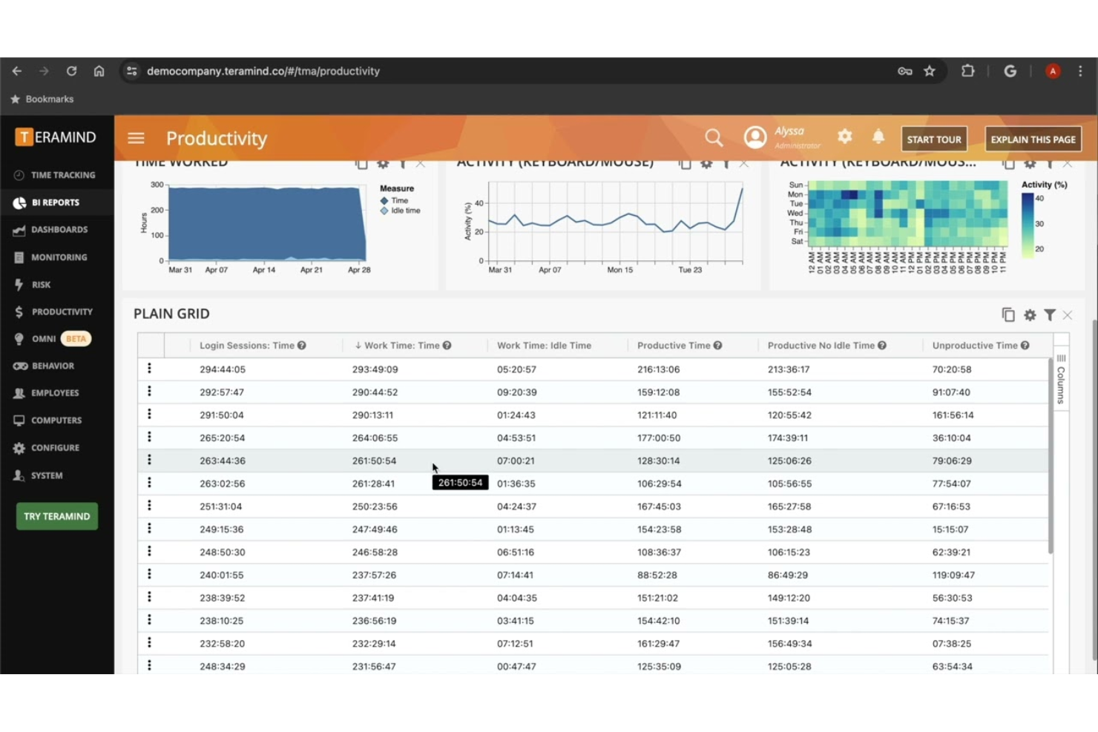Click the Explain This Page button
Viewport: 1098px width, 732px height.
(1033, 139)
